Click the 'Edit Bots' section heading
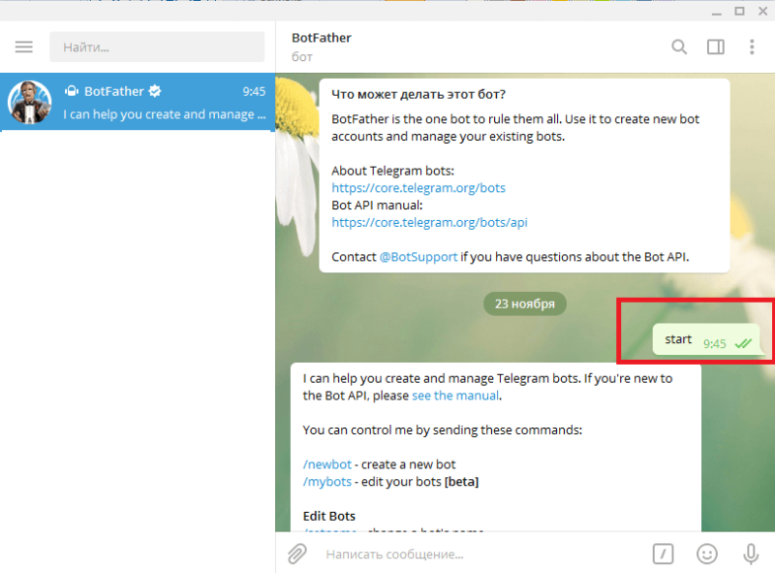The height and width of the screenshot is (573, 775). tap(328, 516)
